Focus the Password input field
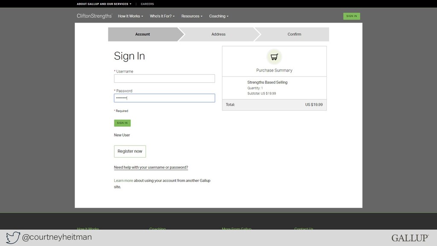Image resolution: width=437 pixels, height=246 pixels. [164, 98]
